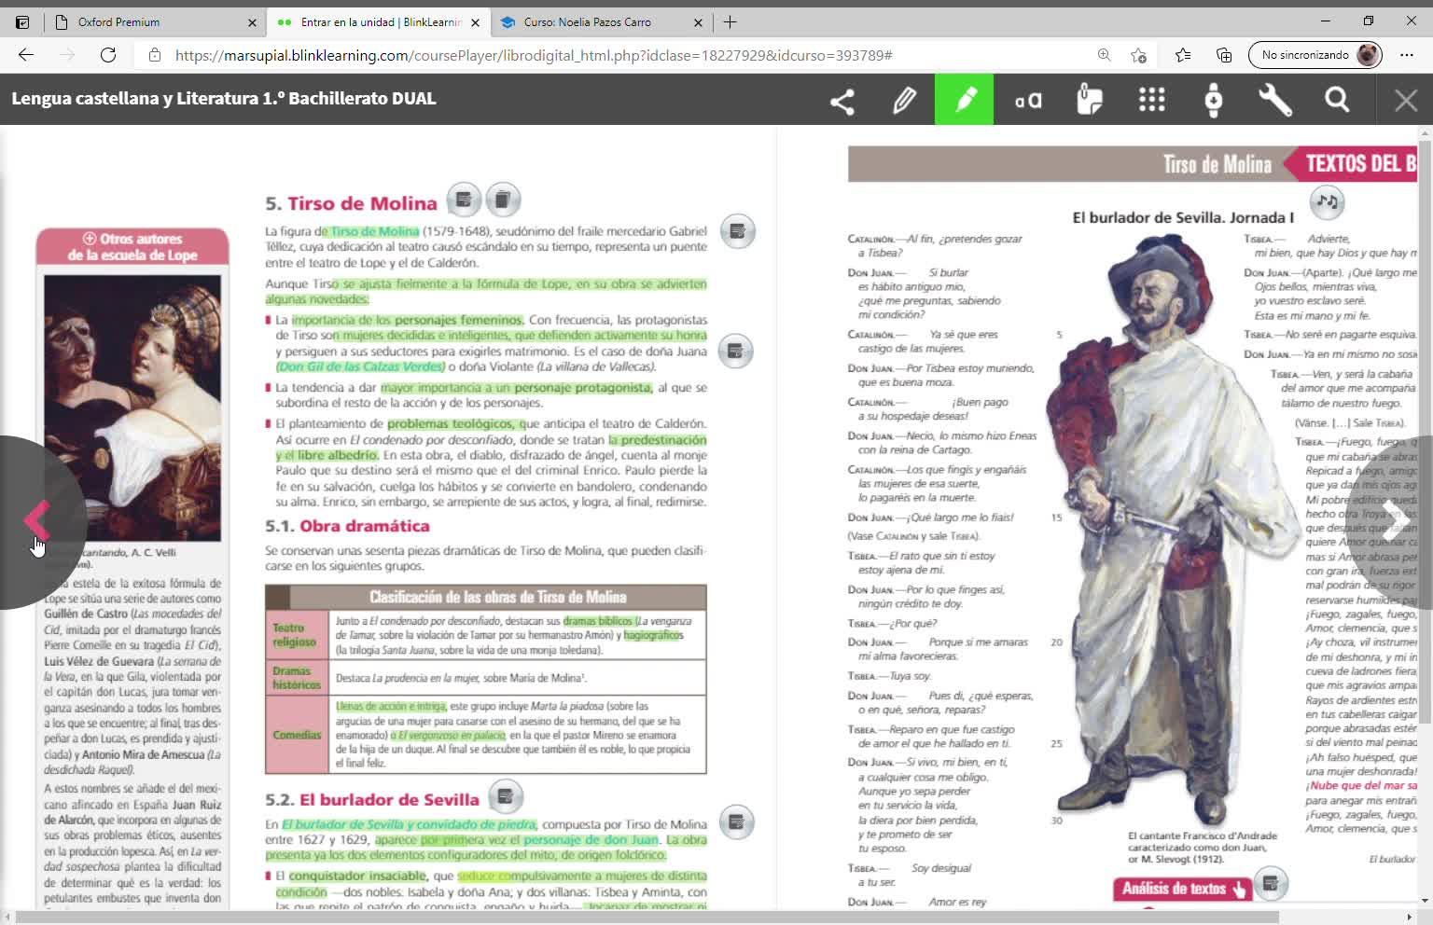Click highlighted text 'El burlador de Sevilla y convidado de piedra'
Image resolution: width=1433 pixels, height=925 pixels.
tap(410, 824)
